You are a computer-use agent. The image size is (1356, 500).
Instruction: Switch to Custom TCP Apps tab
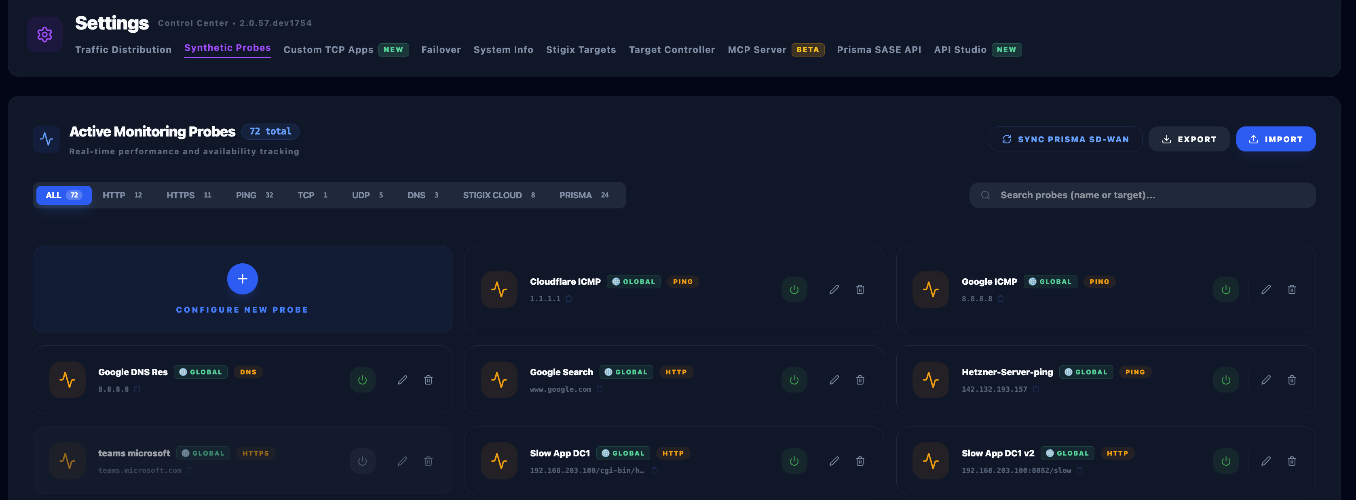click(346, 49)
